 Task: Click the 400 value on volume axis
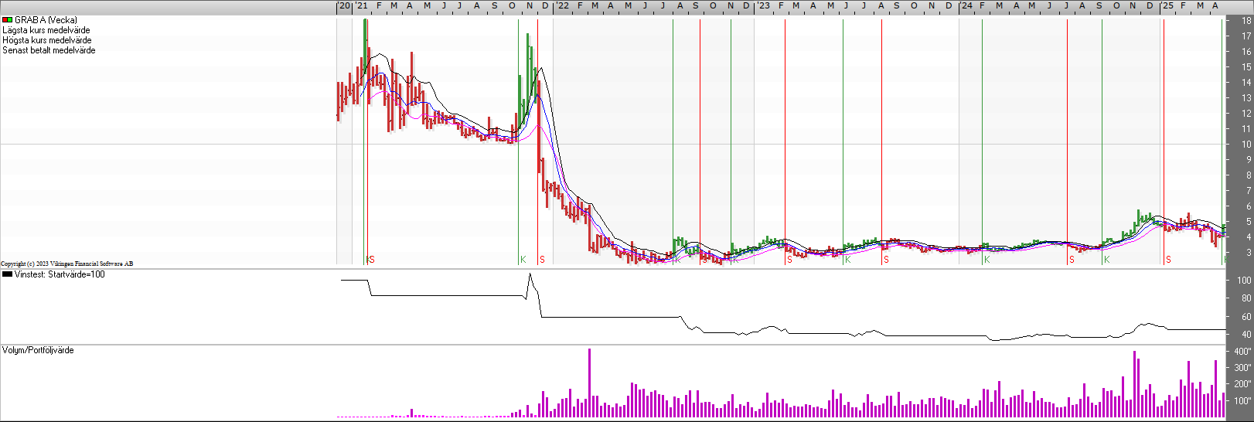pyautogui.click(x=1243, y=352)
